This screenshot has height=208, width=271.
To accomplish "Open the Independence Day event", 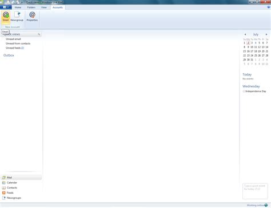I will coord(256,91).
